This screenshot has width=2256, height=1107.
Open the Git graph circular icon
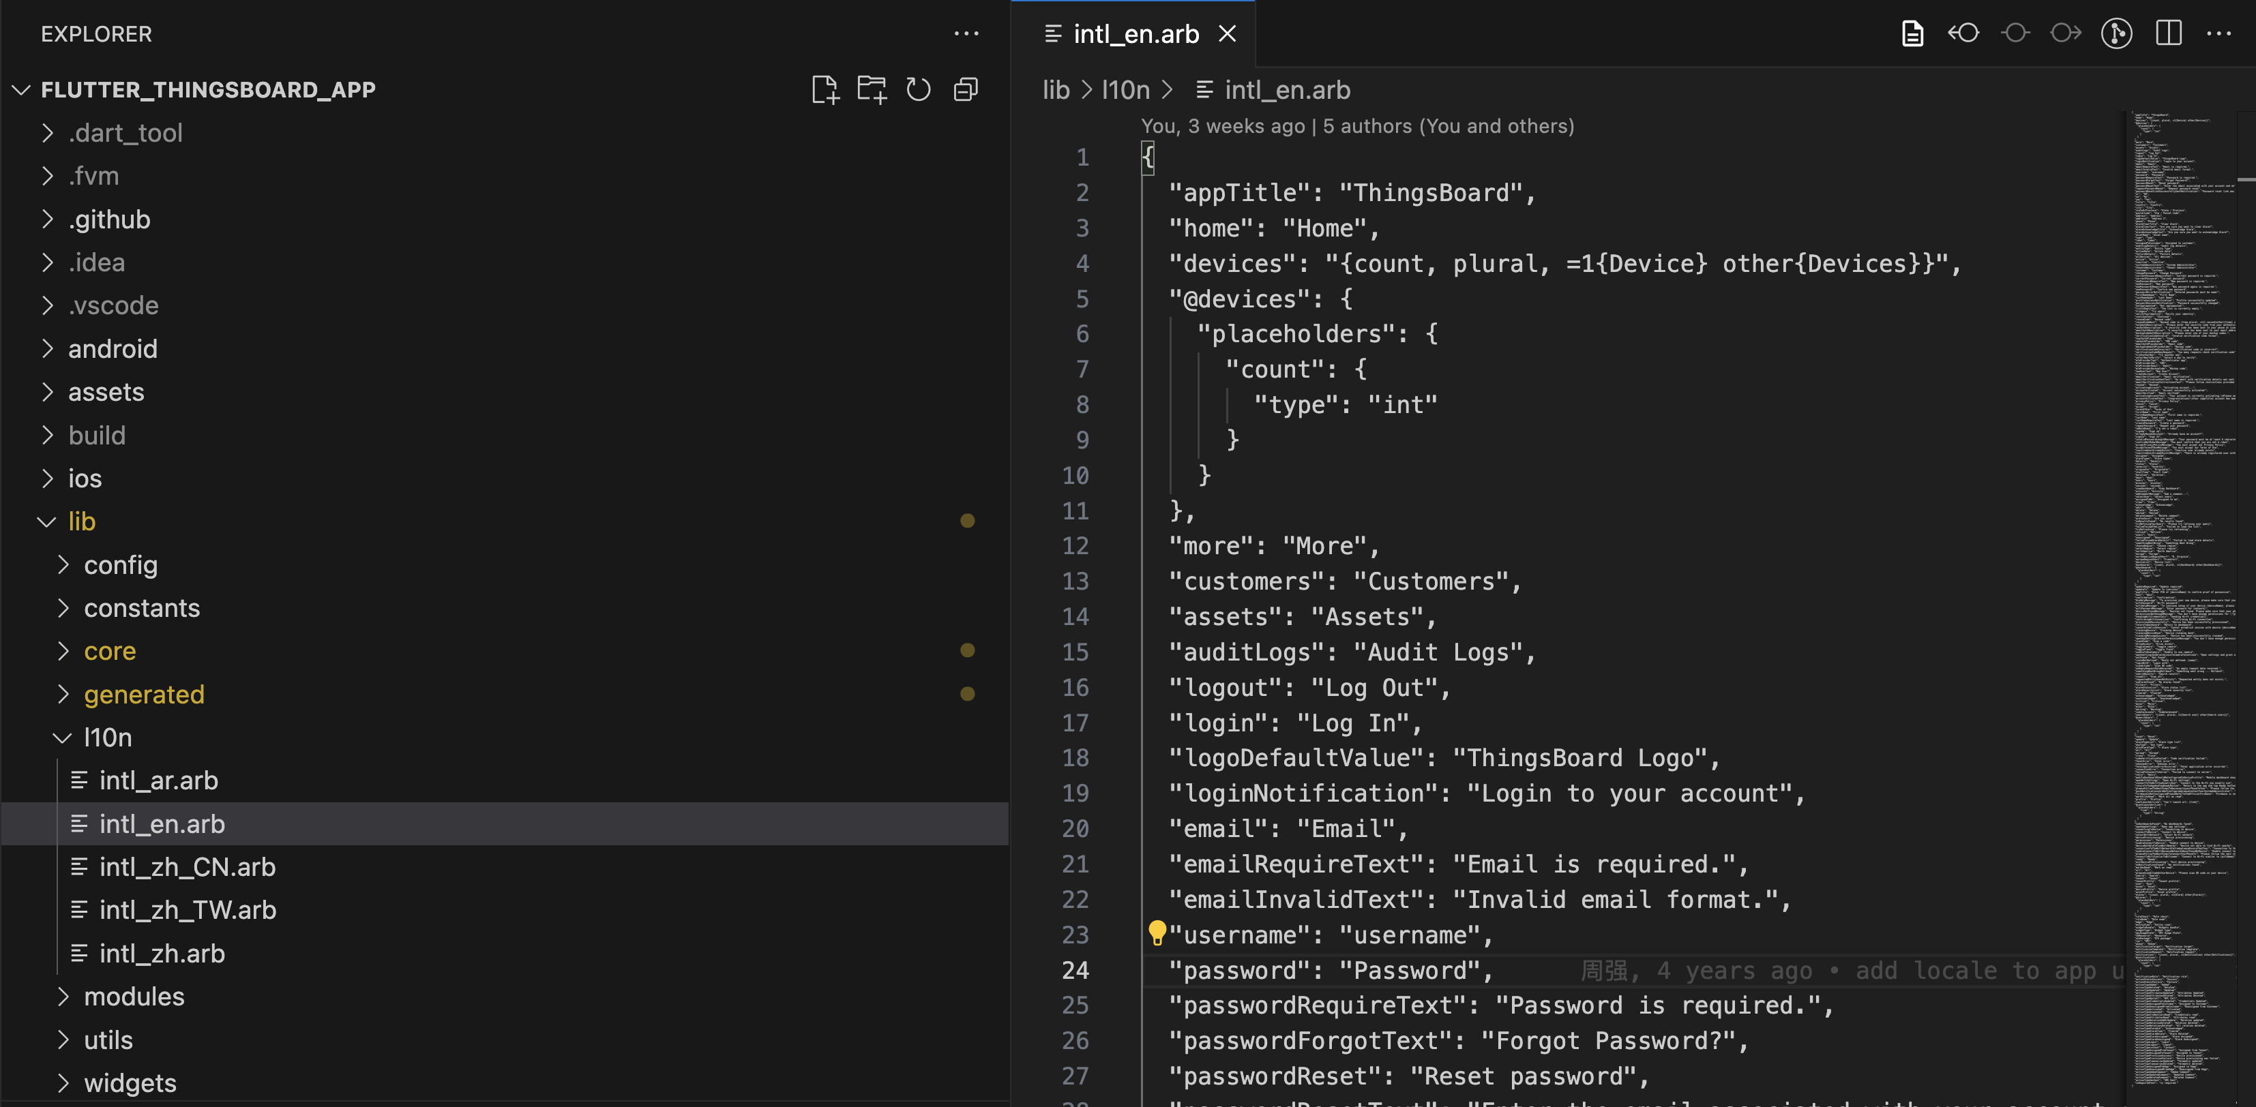point(2116,33)
